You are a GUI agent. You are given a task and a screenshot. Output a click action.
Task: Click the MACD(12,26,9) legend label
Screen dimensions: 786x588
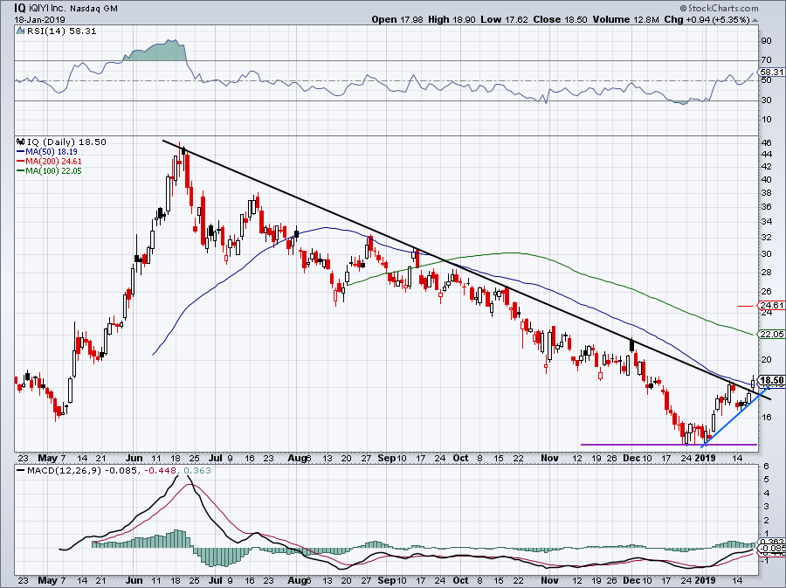(64, 471)
